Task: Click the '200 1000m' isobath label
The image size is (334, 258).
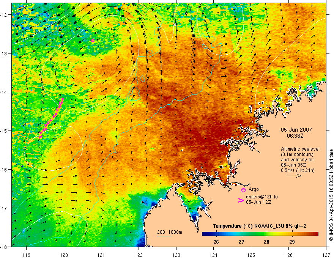Action: click(x=170, y=232)
